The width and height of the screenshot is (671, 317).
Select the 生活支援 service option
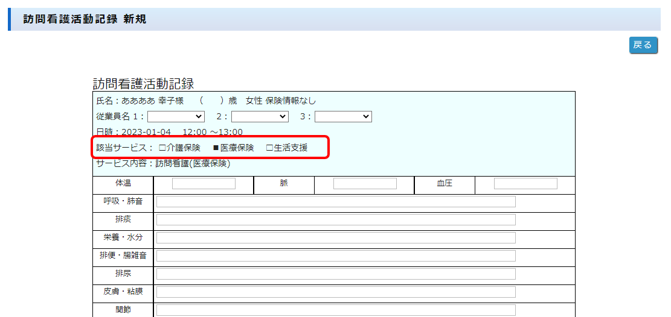[x=269, y=148]
